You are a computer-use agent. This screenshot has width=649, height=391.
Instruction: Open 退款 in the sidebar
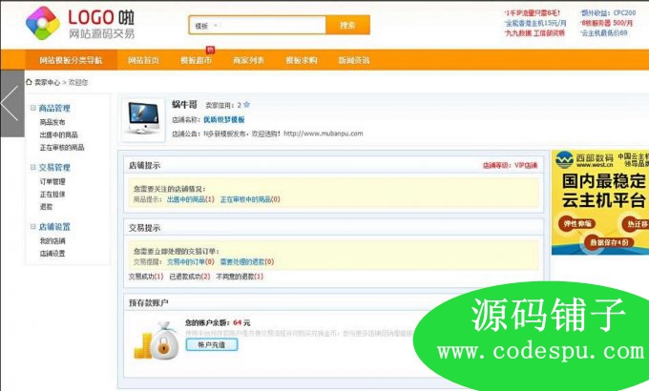[x=46, y=206]
